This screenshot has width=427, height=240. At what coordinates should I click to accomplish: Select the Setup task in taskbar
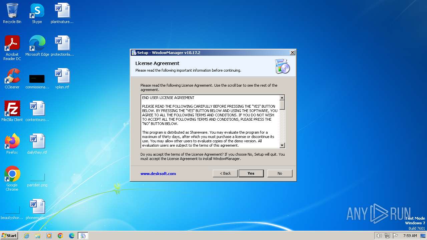click(83, 236)
